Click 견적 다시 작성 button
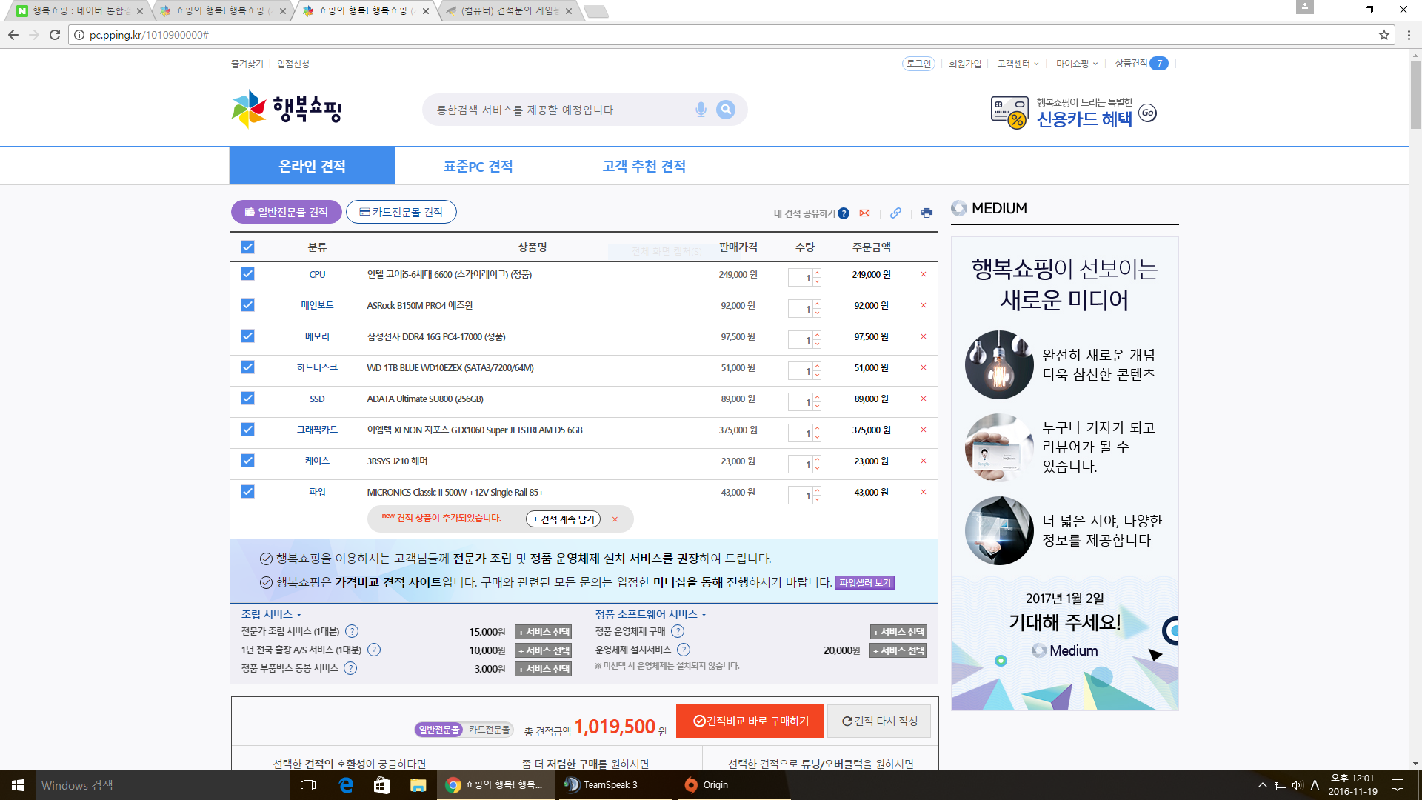The width and height of the screenshot is (1422, 800). (879, 721)
